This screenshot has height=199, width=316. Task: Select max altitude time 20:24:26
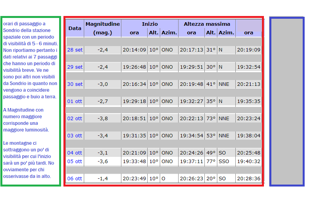[191, 153]
